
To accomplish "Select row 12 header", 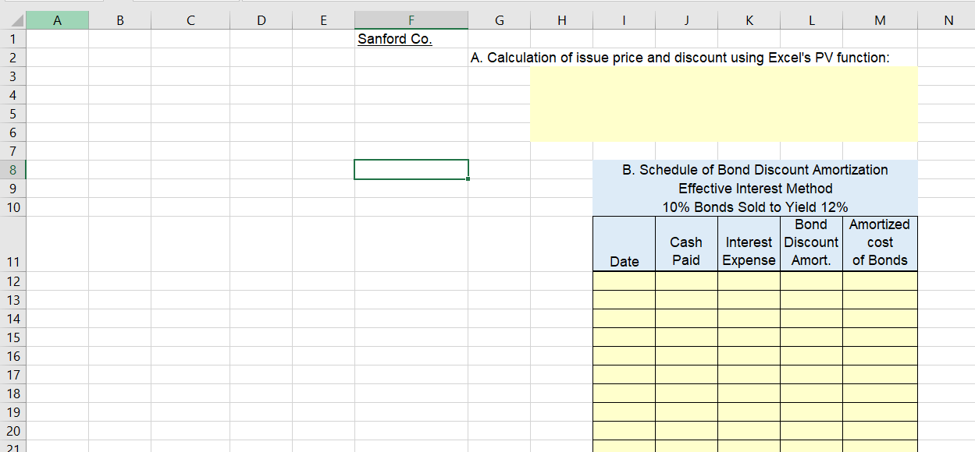I will tap(13, 281).
